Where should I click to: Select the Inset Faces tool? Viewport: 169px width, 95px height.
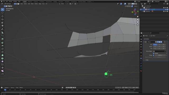click(x=2, y=43)
